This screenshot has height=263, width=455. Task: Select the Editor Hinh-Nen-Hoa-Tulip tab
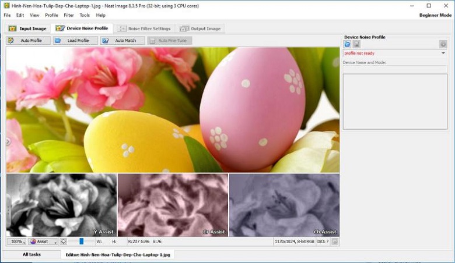click(117, 255)
